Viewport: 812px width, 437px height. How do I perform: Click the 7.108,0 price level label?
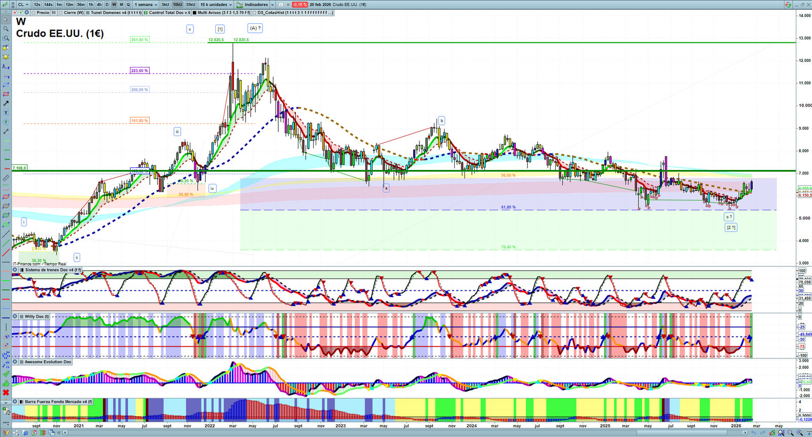point(19,168)
